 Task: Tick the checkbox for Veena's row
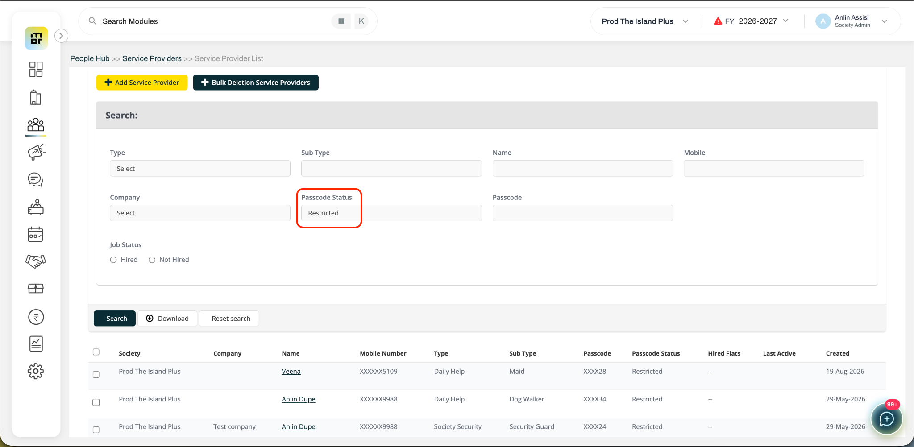coord(96,375)
